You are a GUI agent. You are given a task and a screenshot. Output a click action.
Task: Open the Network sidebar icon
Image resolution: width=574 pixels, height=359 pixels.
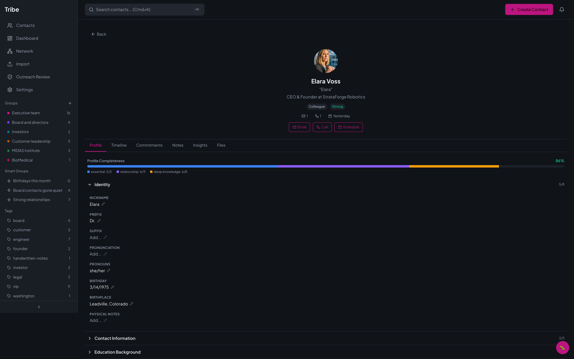[x=10, y=51]
